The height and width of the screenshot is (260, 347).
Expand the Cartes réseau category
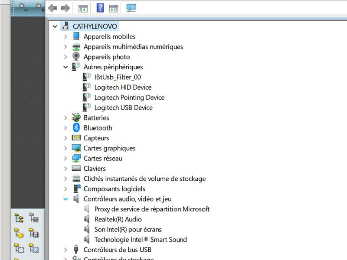tap(65, 159)
